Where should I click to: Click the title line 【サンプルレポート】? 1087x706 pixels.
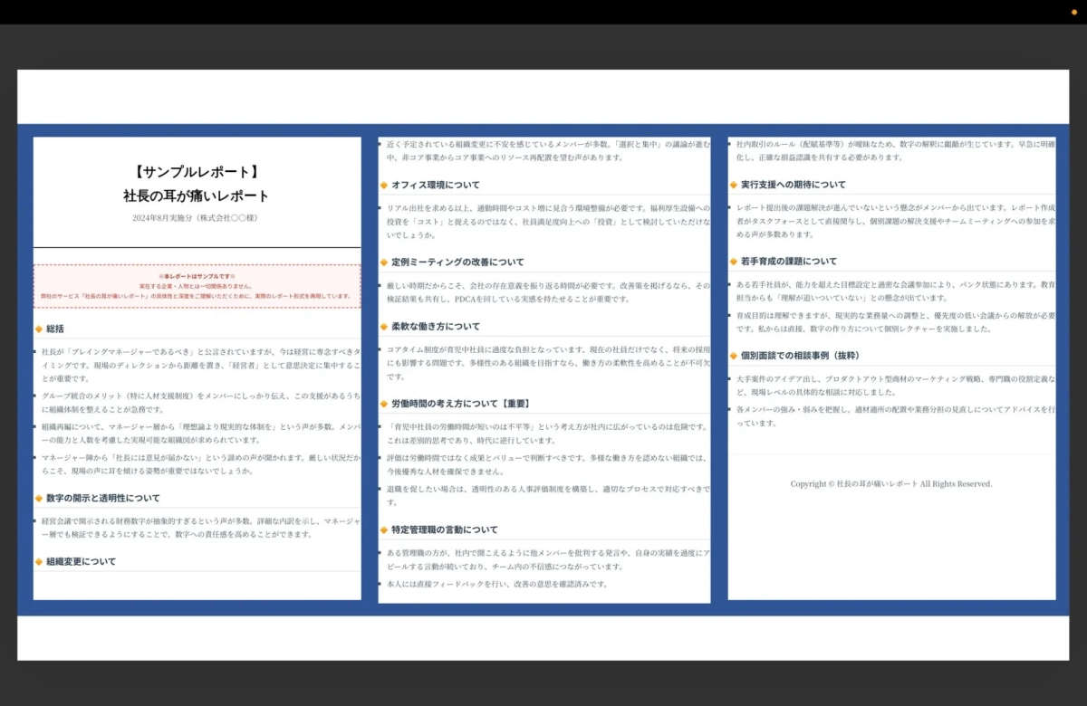tap(197, 171)
